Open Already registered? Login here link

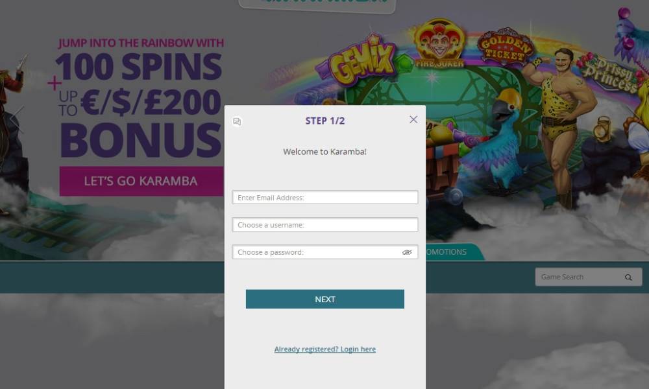[x=325, y=349]
